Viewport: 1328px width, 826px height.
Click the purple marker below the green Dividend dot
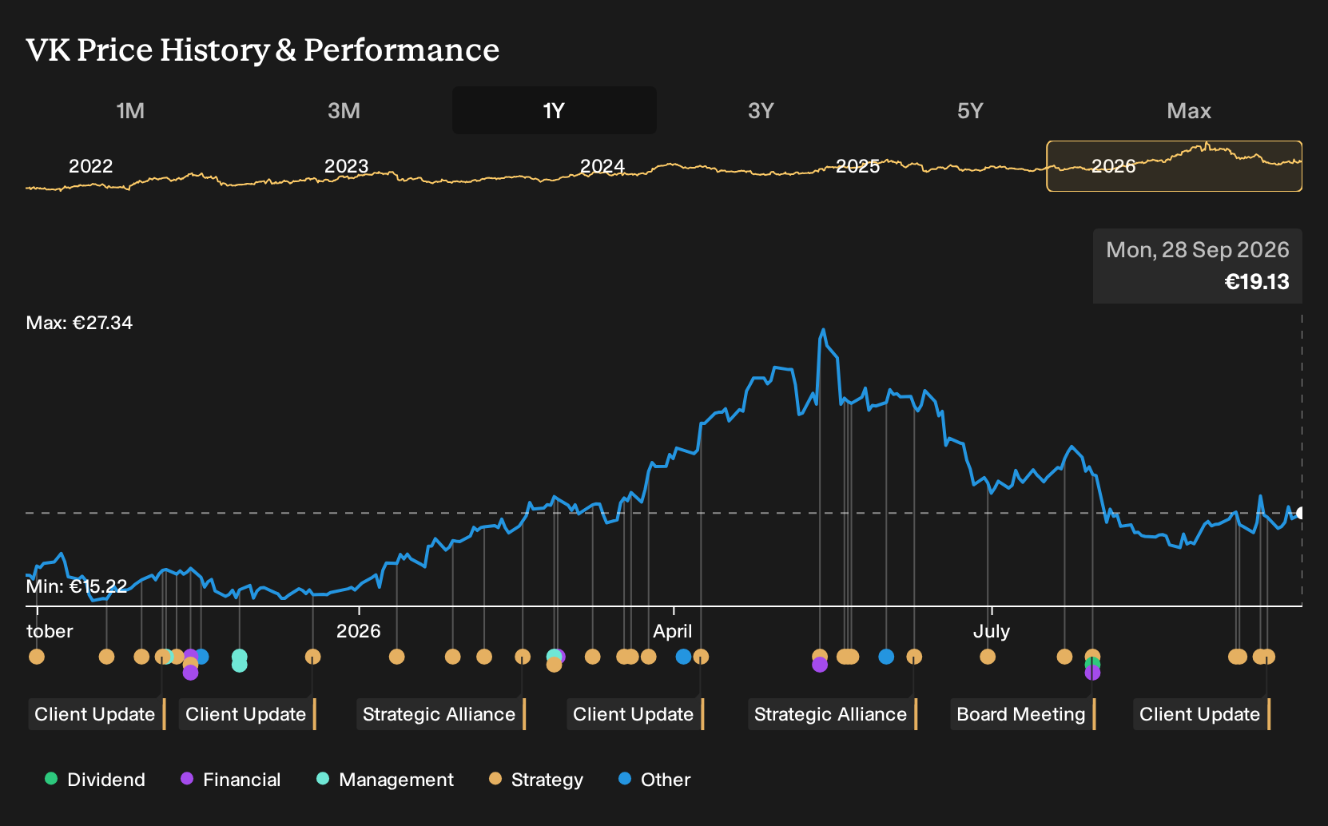pos(1092,673)
